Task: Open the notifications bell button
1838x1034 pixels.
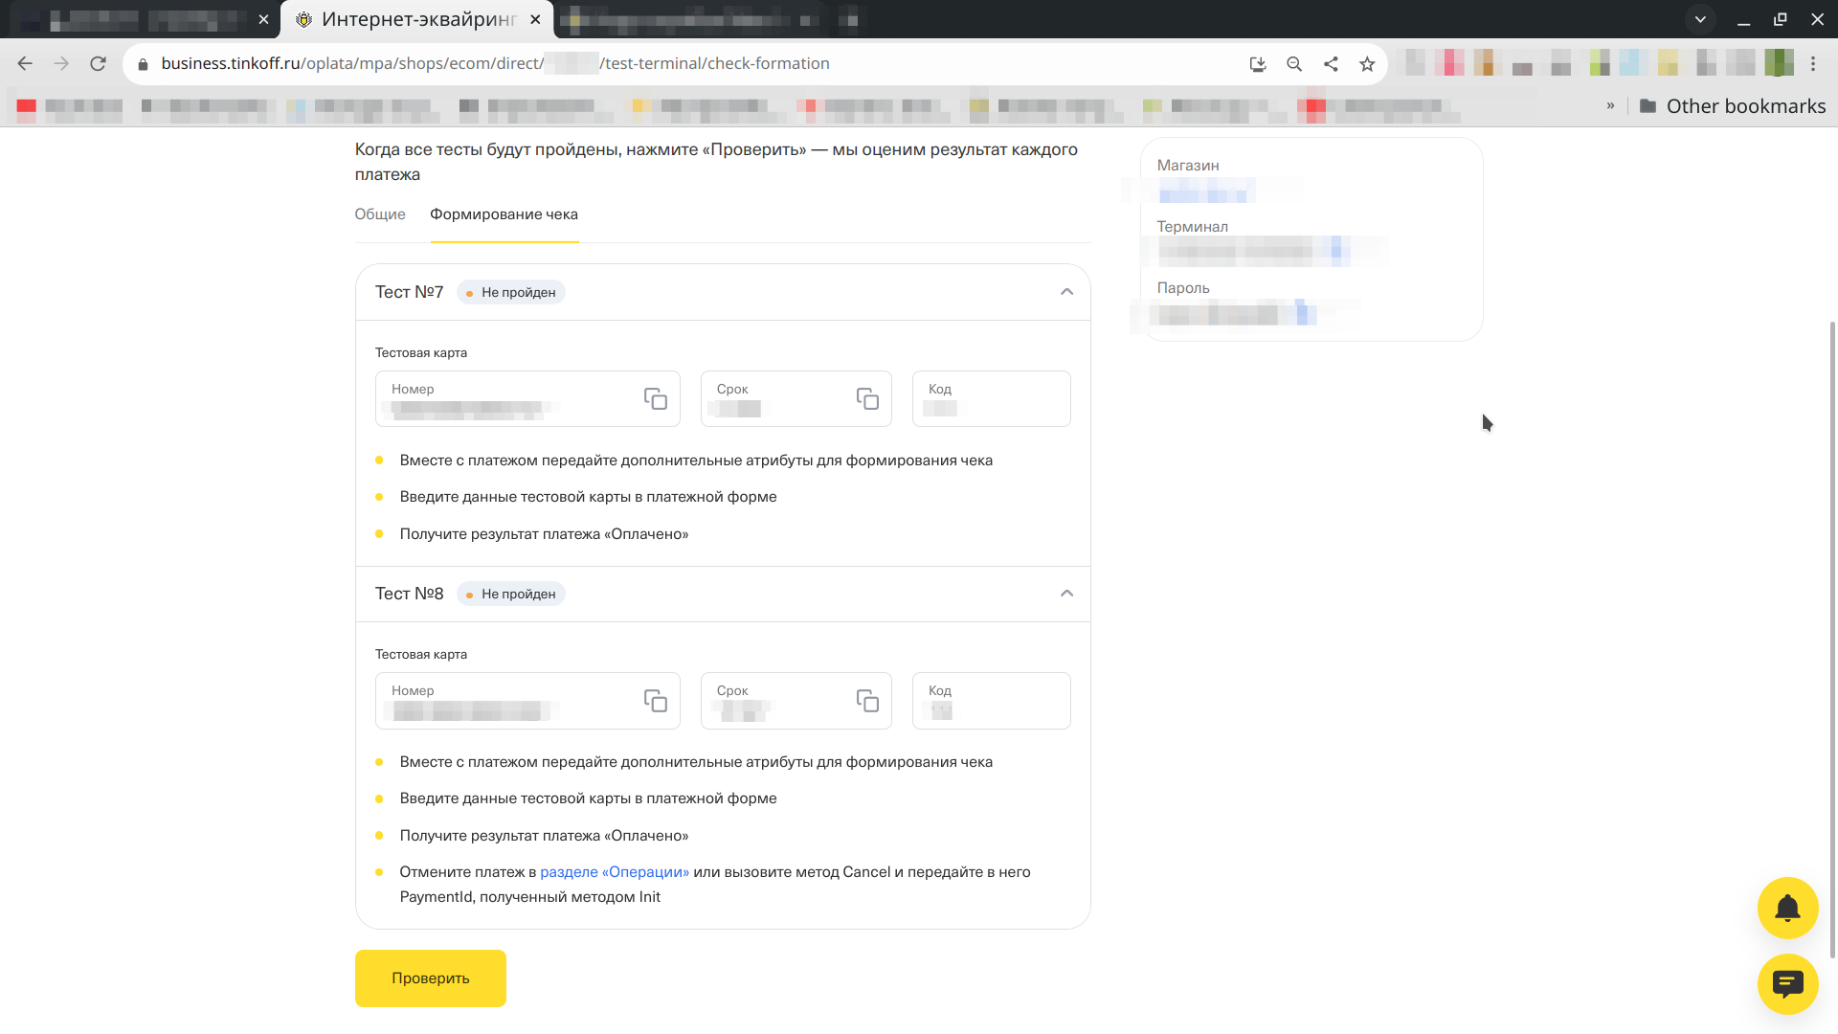Action: tap(1787, 908)
